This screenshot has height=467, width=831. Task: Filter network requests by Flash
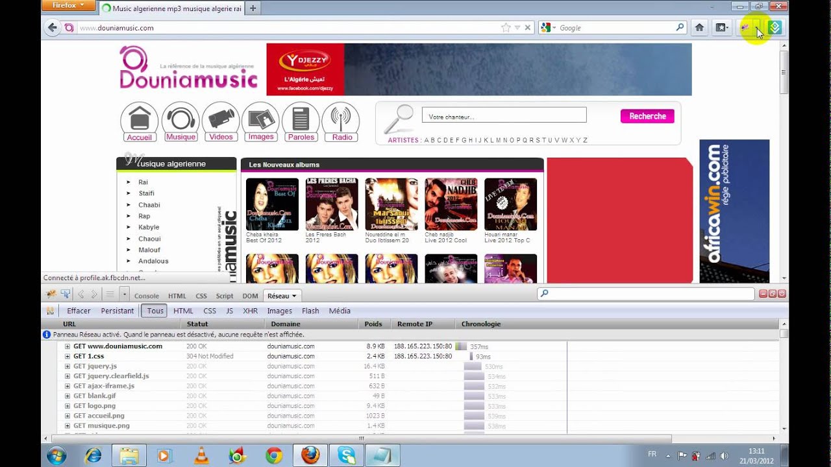coord(310,311)
